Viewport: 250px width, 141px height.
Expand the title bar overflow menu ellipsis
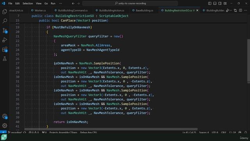(61, 4)
